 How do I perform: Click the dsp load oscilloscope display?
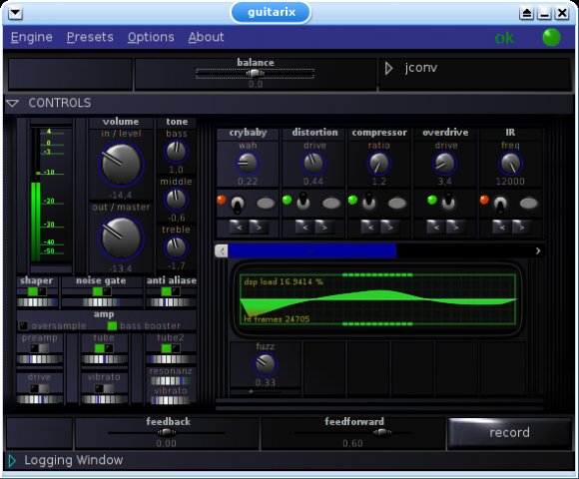point(377,299)
